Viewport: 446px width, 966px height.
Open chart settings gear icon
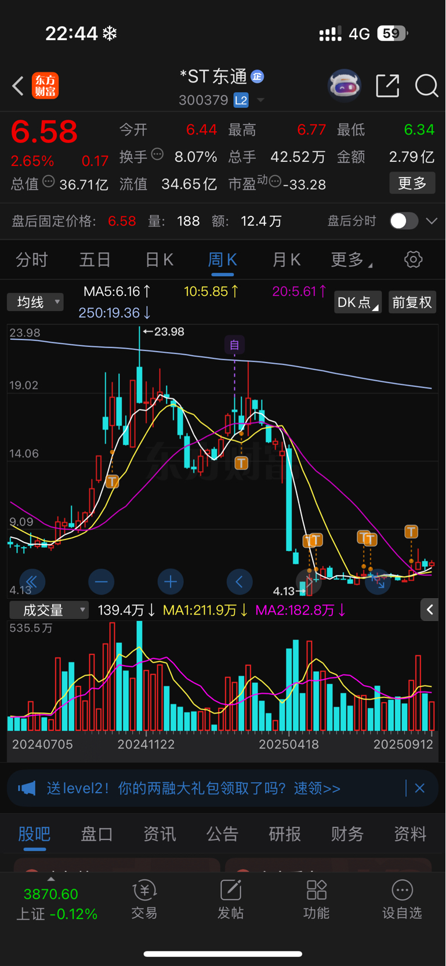tap(413, 259)
